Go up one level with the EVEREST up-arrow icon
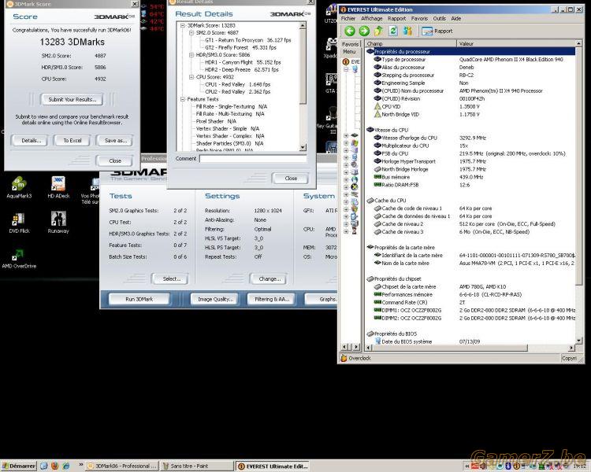Screen dimensions: 591x472 pyautogui.click(x=378, y=31)
